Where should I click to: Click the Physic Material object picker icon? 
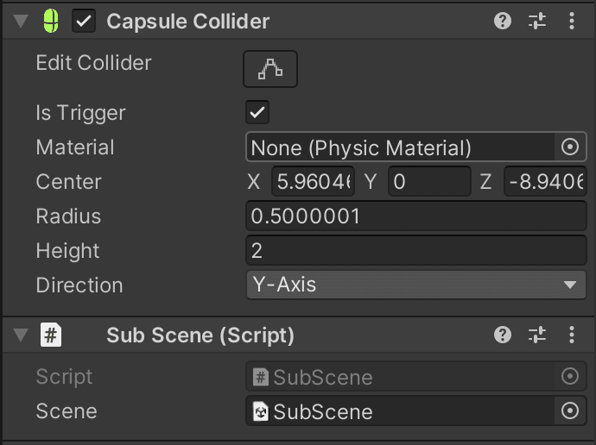[569, 147]
